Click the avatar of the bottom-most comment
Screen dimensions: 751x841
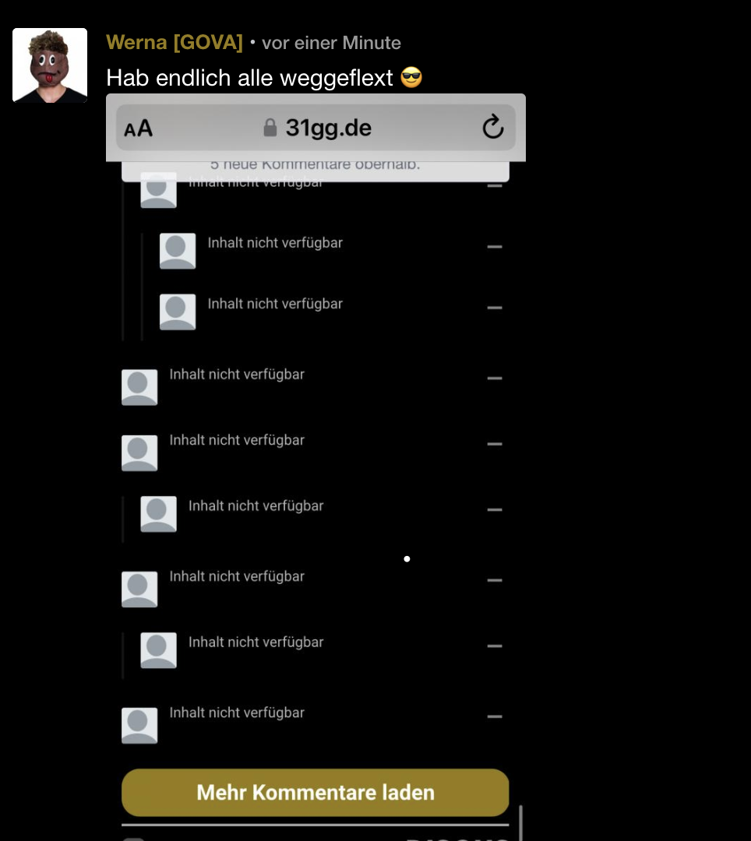(139, 726)
